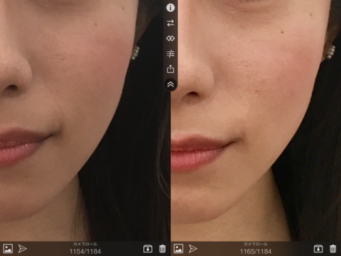Screen dimensions: 341x256
Task: Open photo library icon for left photo
Action: pyautogui.click(x=8, y=248)
